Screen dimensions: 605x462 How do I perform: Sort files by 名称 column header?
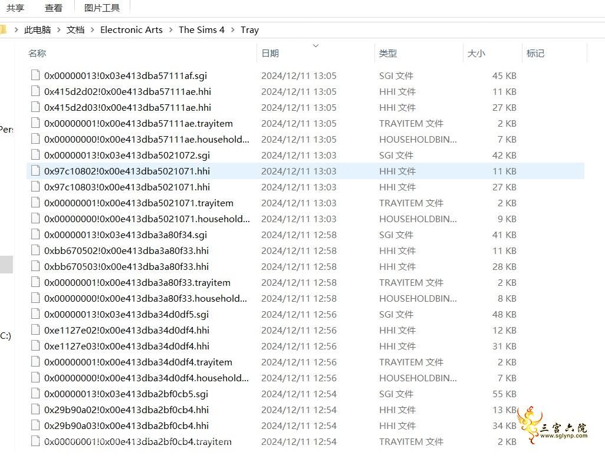[37, 53]
